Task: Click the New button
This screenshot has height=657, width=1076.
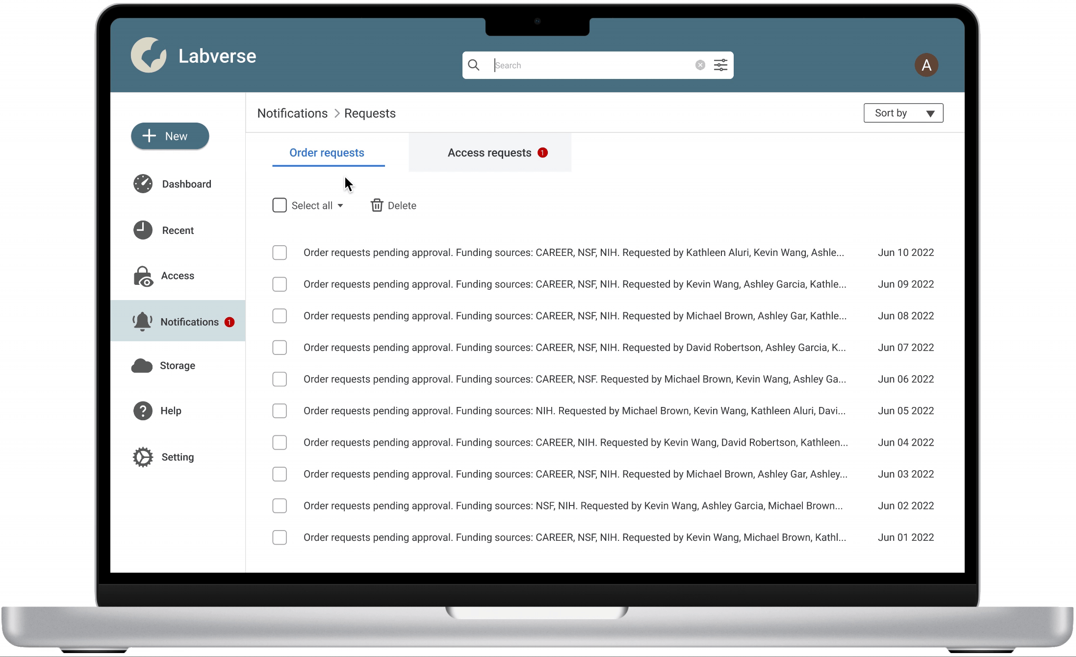Action: click(170, 136)
